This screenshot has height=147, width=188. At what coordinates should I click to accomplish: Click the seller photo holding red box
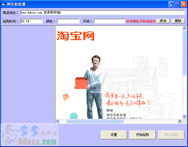[90, 87]
